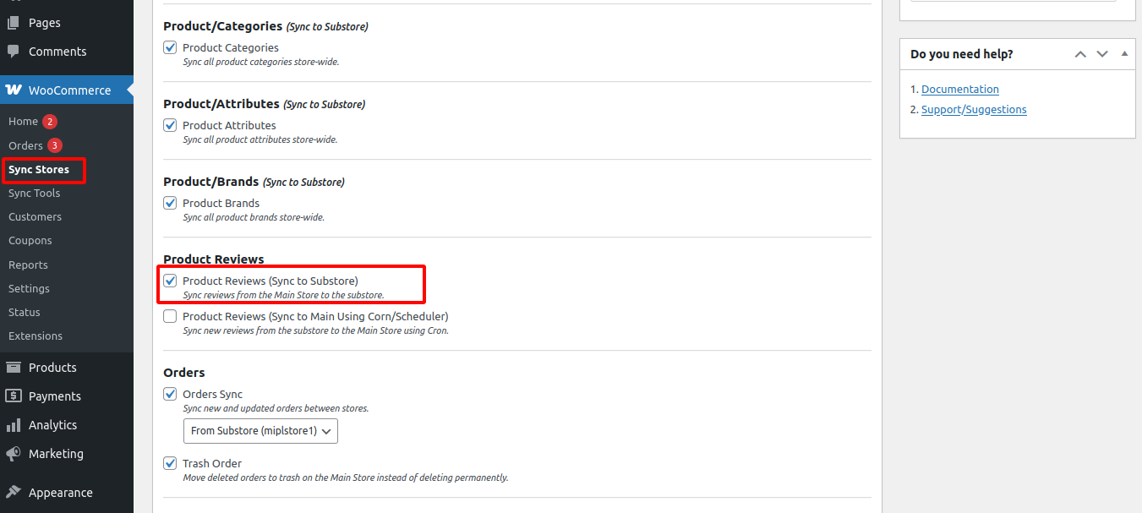Click the Payments dollar icon
This screenshot has width=1142, height=513.
[x=14, y=396]
